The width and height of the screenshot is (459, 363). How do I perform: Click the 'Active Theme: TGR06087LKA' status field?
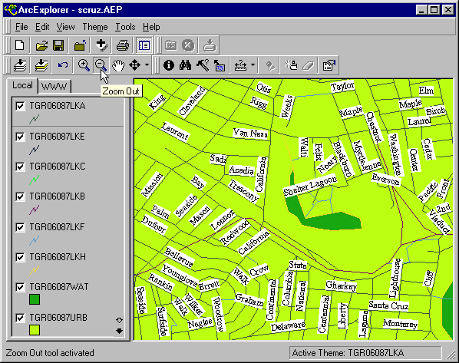(365, 353)
